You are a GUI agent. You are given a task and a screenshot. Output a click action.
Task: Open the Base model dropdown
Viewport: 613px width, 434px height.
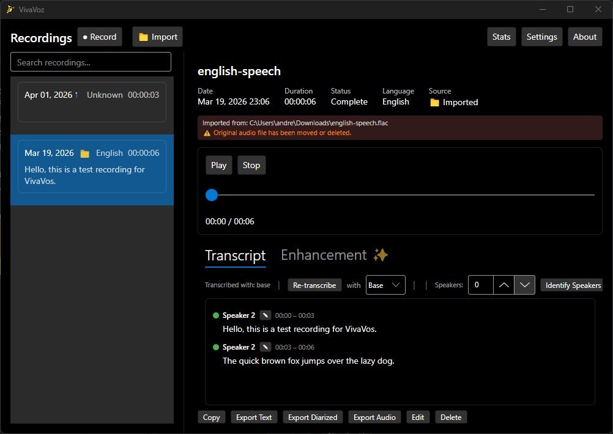pos(385,285)
